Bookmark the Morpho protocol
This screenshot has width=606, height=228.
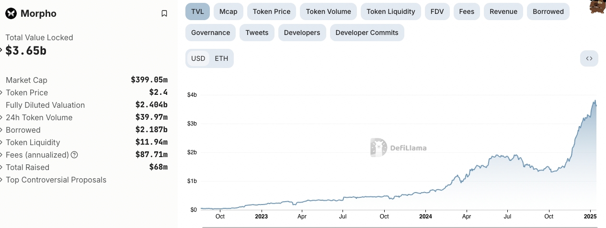tap(164, 13)
